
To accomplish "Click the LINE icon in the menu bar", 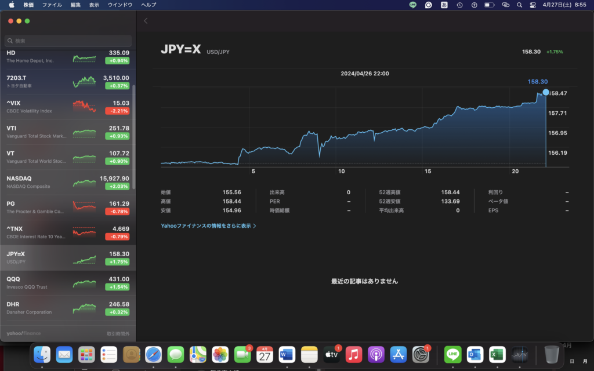I will point(412,5).
